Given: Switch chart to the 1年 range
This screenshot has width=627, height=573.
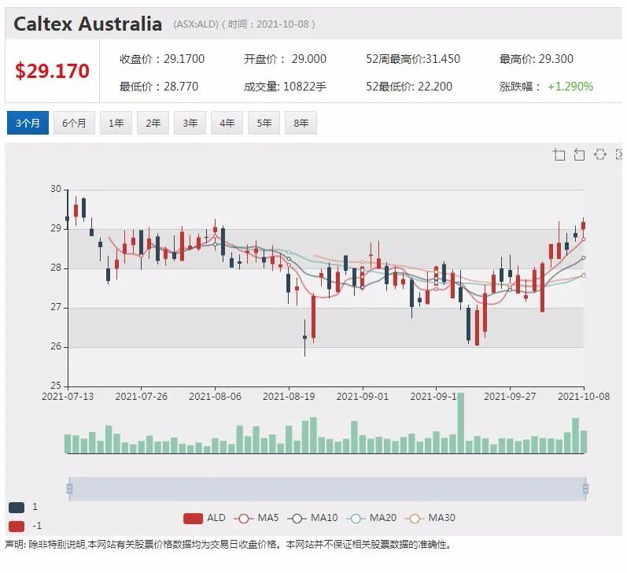Looking at the screenshot, I should [116, 123].
